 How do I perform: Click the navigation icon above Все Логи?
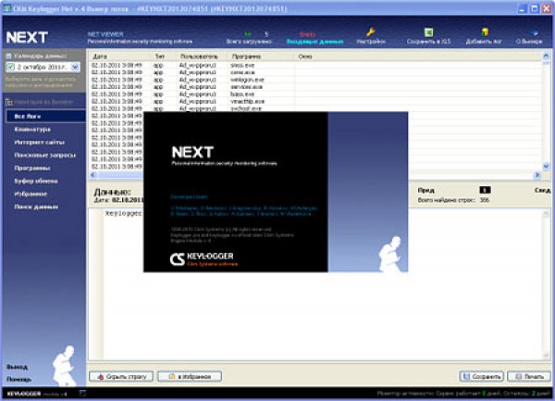(9, 103)
